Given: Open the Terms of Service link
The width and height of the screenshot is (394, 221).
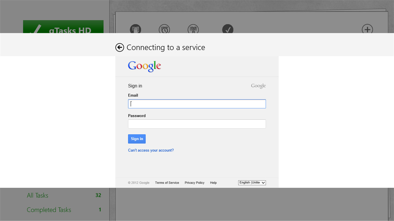Looking at the screenshot, I should tap(167, 183).
